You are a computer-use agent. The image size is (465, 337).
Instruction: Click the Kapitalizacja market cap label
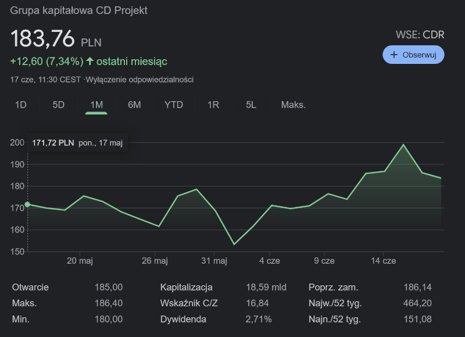click(187, 287)
